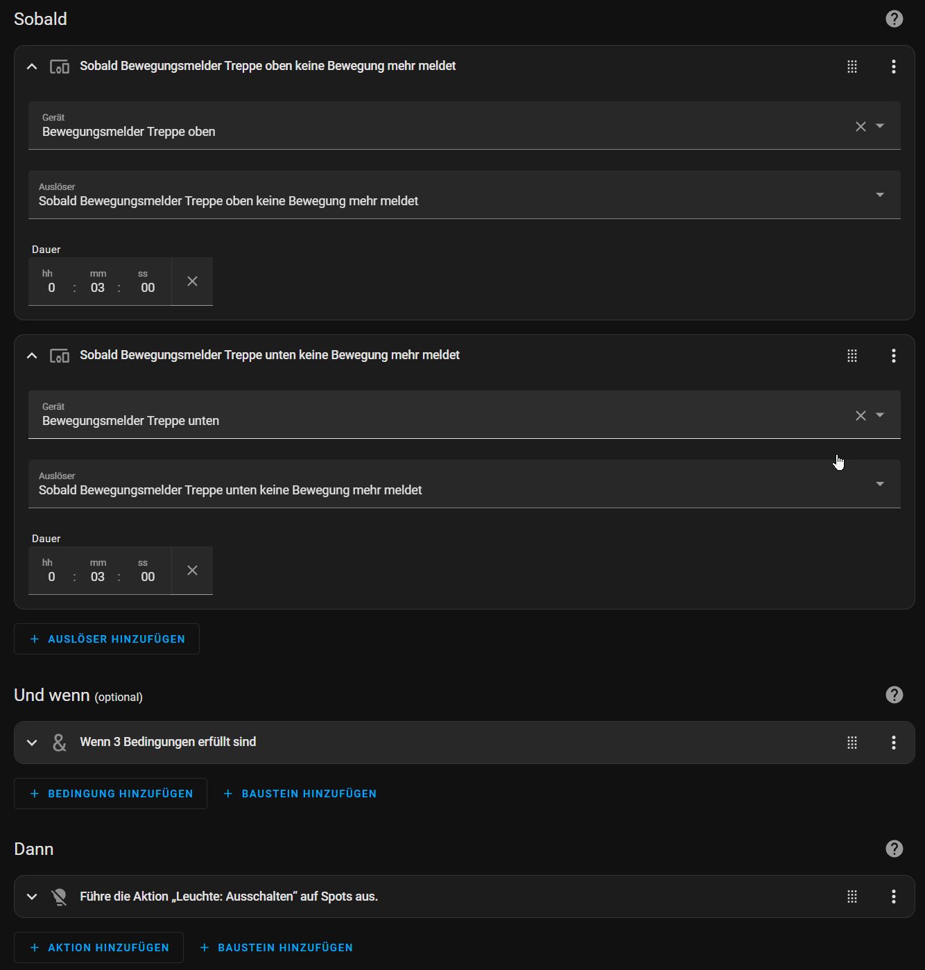
Task: Expand the Wenn 3 Bedingungen erfüllt sind card
Action: (32, 743)
